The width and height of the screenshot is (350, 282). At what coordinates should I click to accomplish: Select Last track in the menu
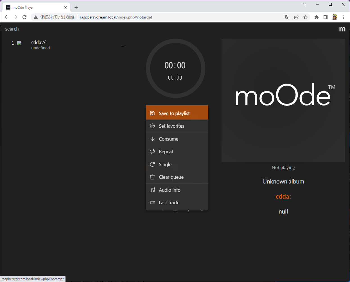(x=177, y=203)
